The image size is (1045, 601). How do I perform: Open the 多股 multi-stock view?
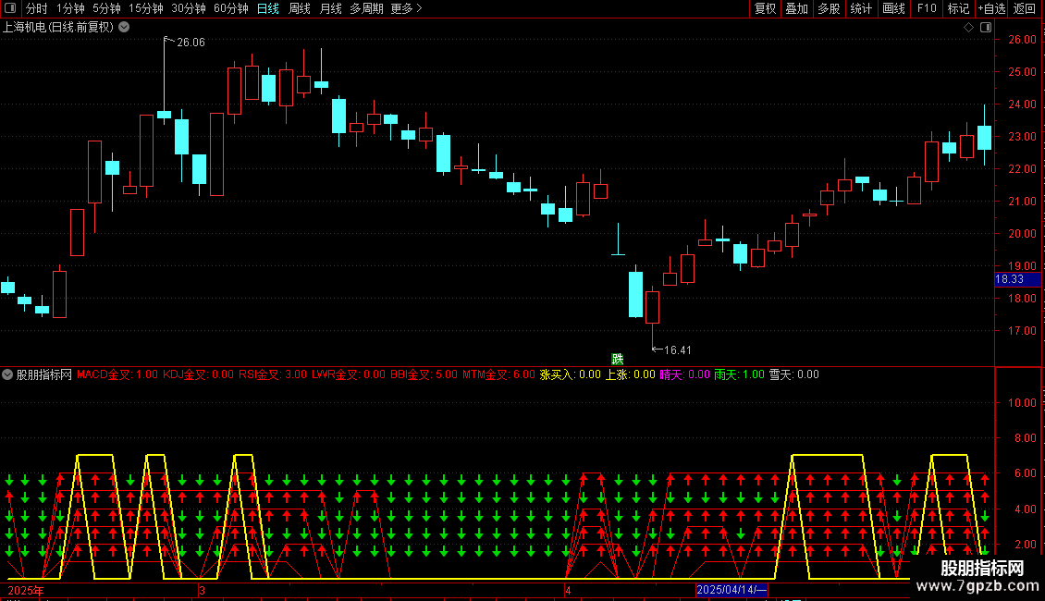coord(829,8)
